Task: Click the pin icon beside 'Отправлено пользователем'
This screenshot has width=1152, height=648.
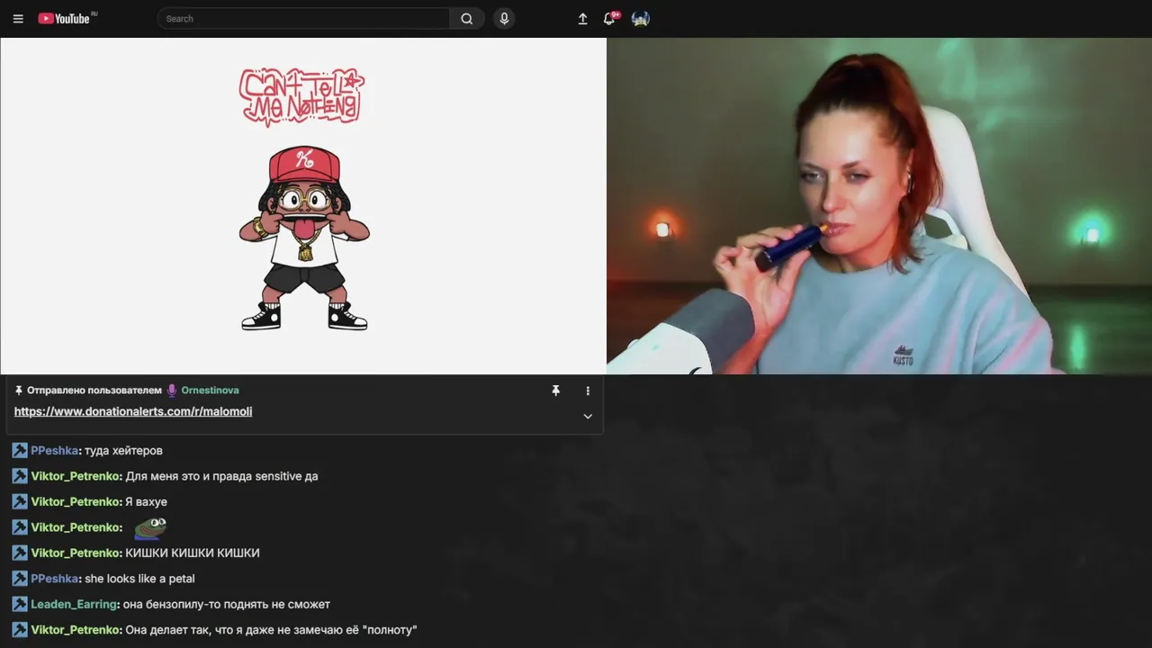Action: tap(19, 391)
